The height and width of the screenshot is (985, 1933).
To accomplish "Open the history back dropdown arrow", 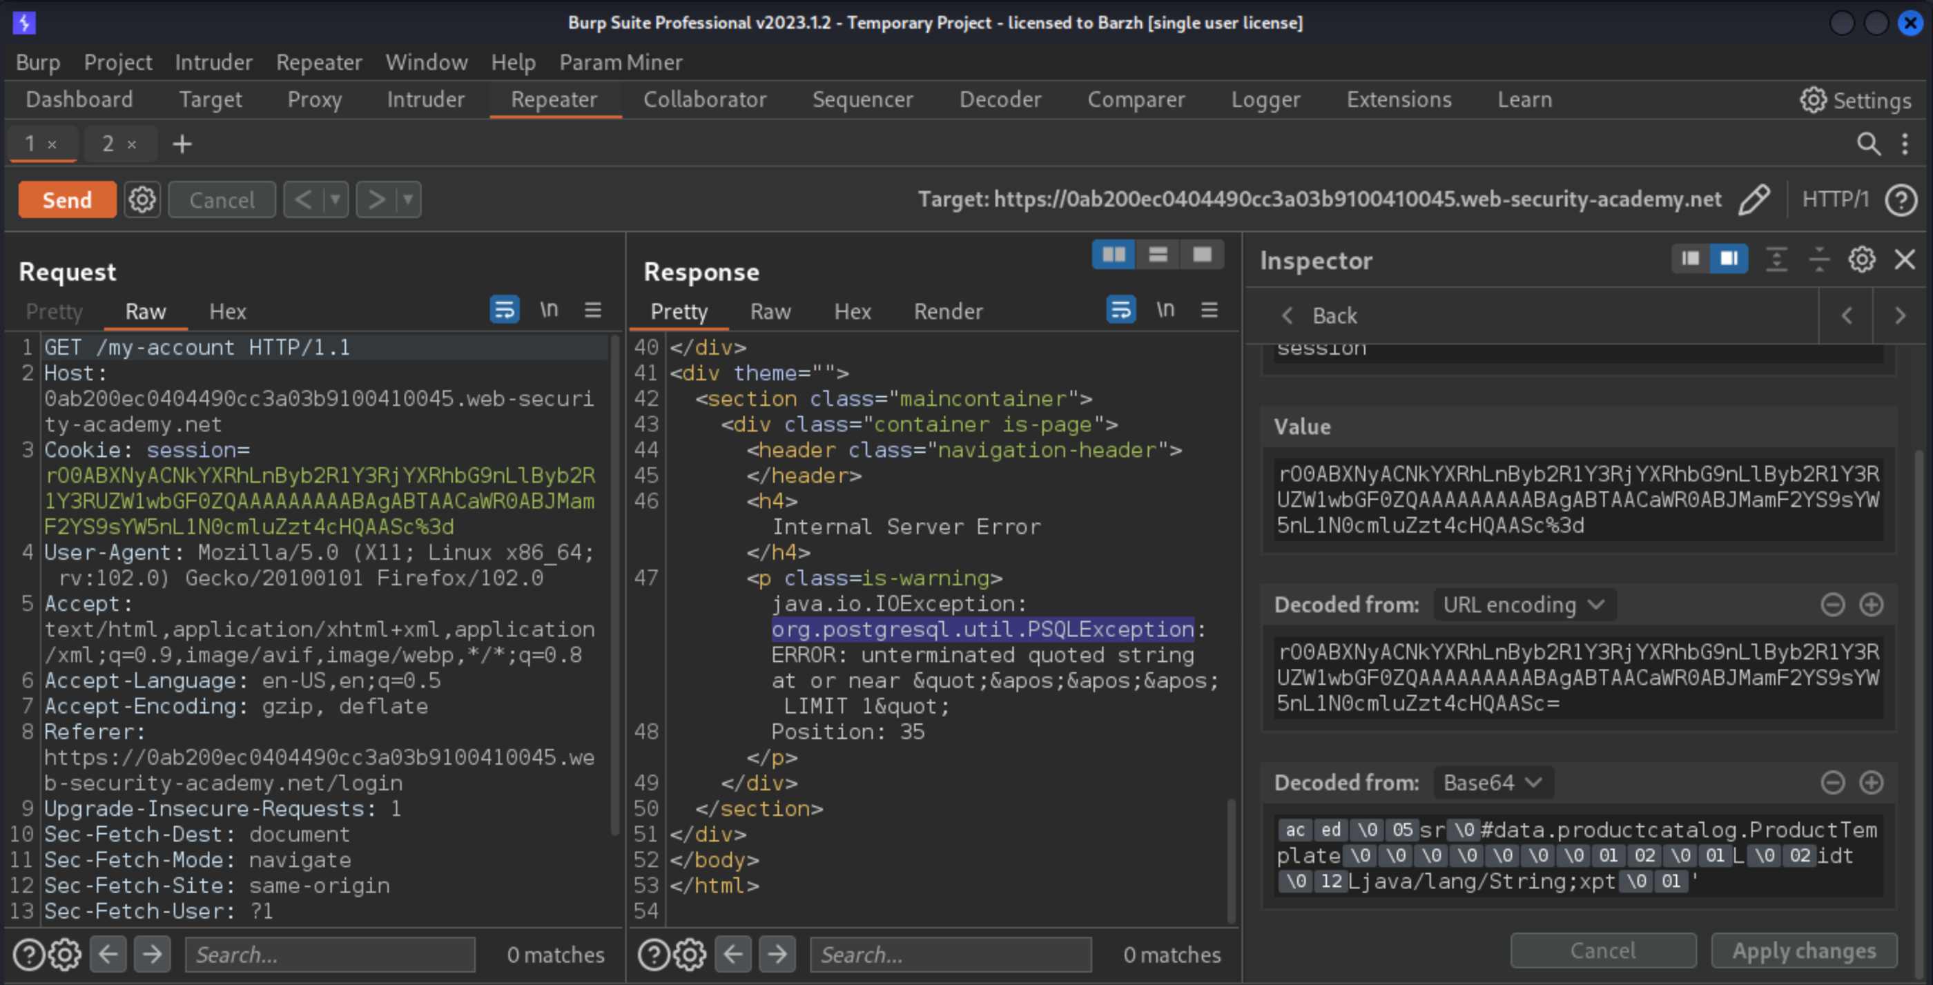I will [x=336, y=199].
